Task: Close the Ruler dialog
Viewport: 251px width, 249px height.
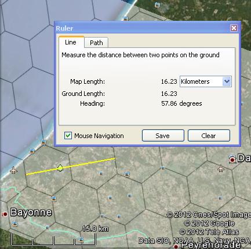Action: (234, 28)
